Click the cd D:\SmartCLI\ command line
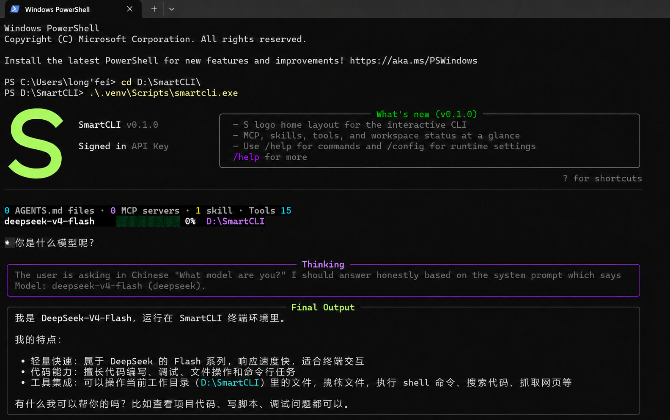This screenshot has height=420, width=670. pos(161,82)
